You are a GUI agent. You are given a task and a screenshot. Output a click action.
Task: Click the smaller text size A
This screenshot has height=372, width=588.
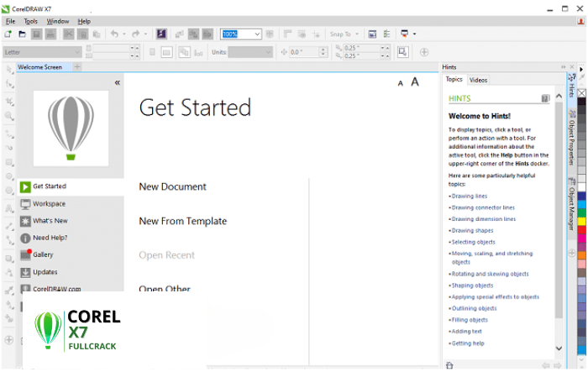pos(401,82)
